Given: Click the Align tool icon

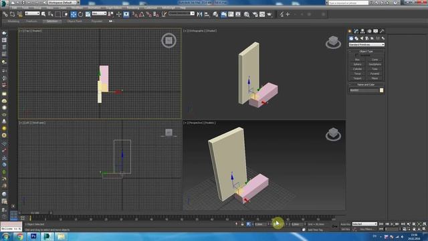Looking at the screenshot, I should pyautogui.click(x=207, y=14).
